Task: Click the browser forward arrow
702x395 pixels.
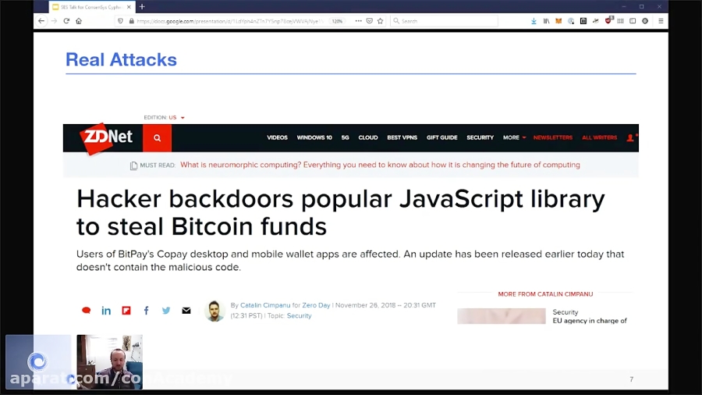Action: (x=54, y=21)
